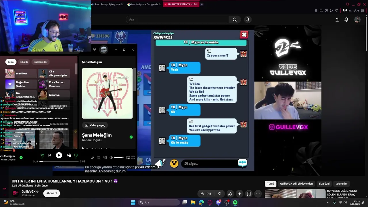This screenshot has width=368, height=207.
Task: Subscribe with the Abone ol button
Action: click(52, 193)
